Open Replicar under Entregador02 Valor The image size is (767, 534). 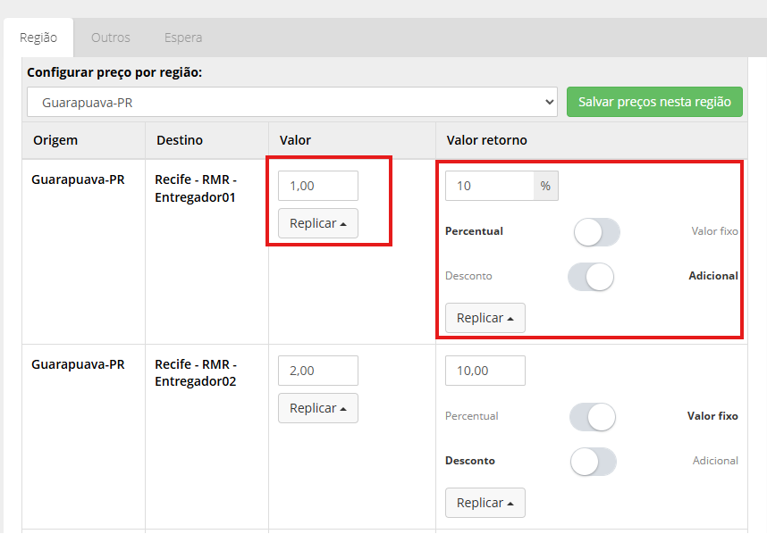[x=318, y=408]
